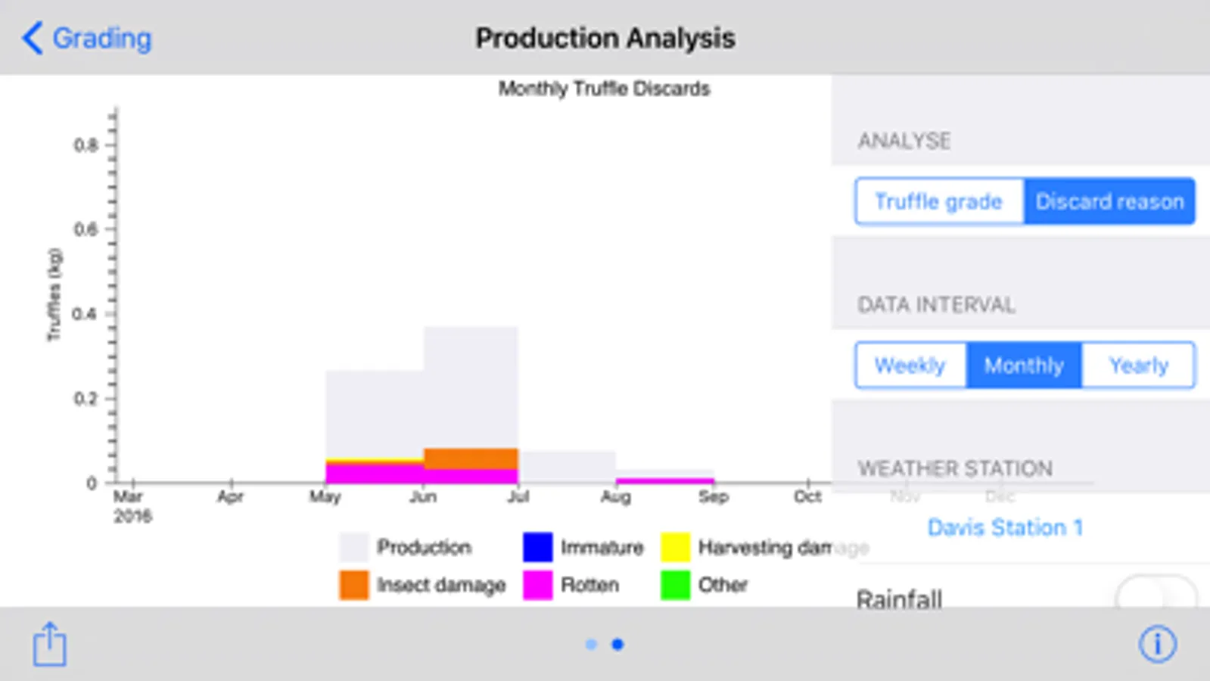1210x681 pixels.
Task: Tap the back chevron next to Grading
Action: tap(31, 37)
